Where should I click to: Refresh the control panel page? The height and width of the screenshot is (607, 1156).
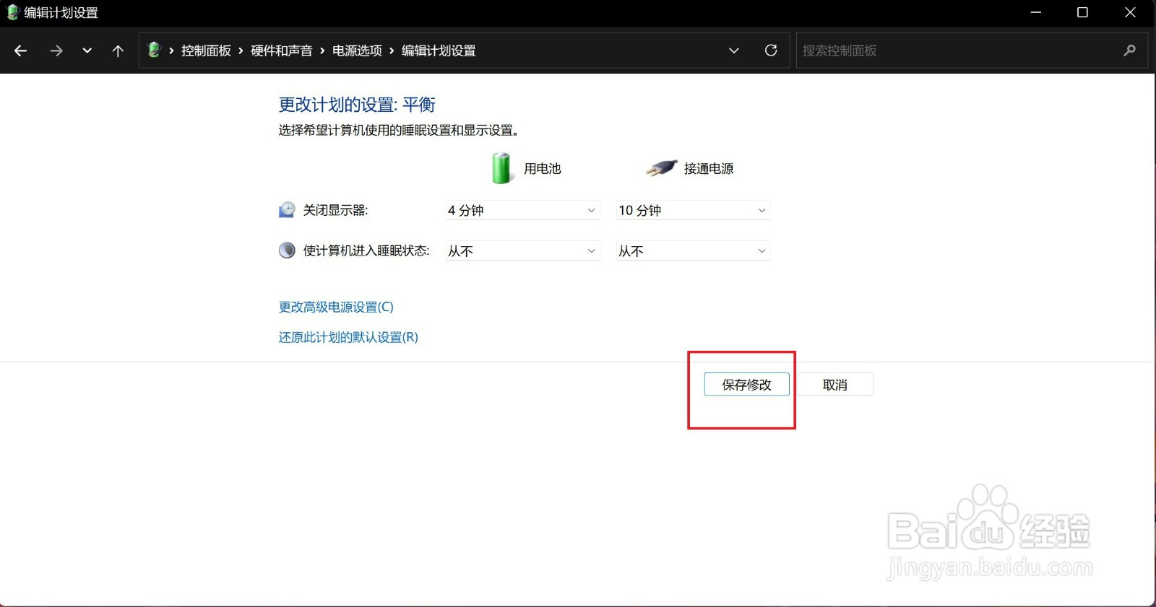(x=771, y=51)
